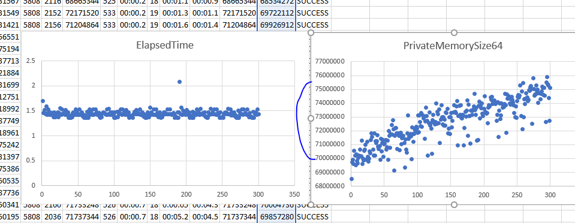Select cell containing 69857280
The height and width of the screenshot is (223, 575).
pyautogui.click(x=276, y=216)
